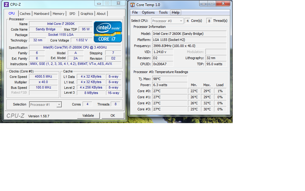Click the Level 2 value '4 x 256 KBytes'

[x=91, y=88]
